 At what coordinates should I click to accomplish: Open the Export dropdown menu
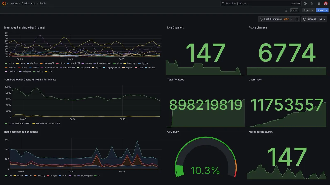click(308, 10)
